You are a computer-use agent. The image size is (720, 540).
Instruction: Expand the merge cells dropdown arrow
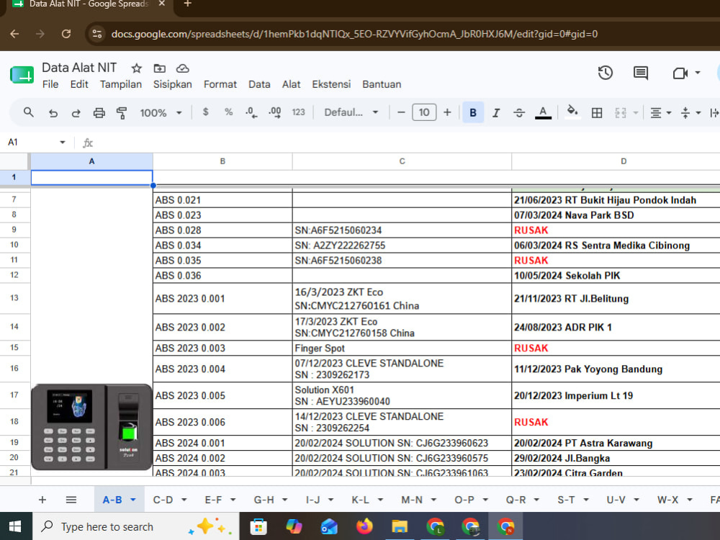[636, 113]
